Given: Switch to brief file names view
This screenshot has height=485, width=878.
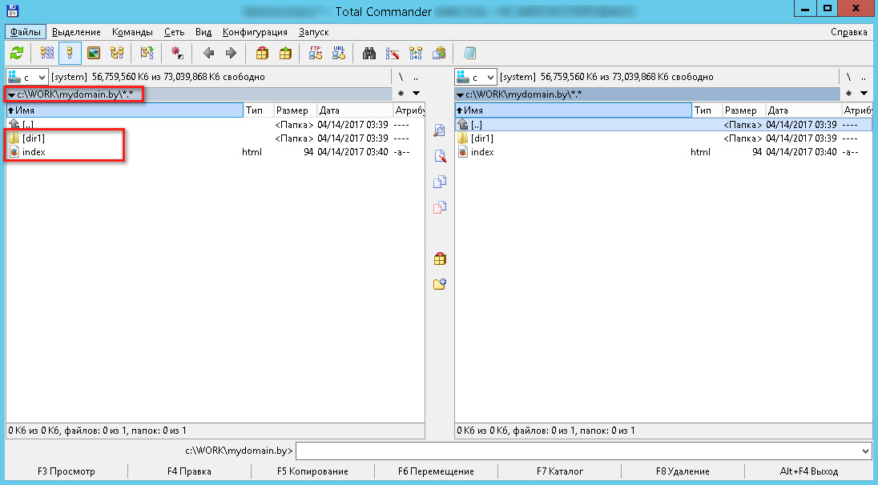Looking at the screenshot, I should pyautogui.click(x=47, y=53).
